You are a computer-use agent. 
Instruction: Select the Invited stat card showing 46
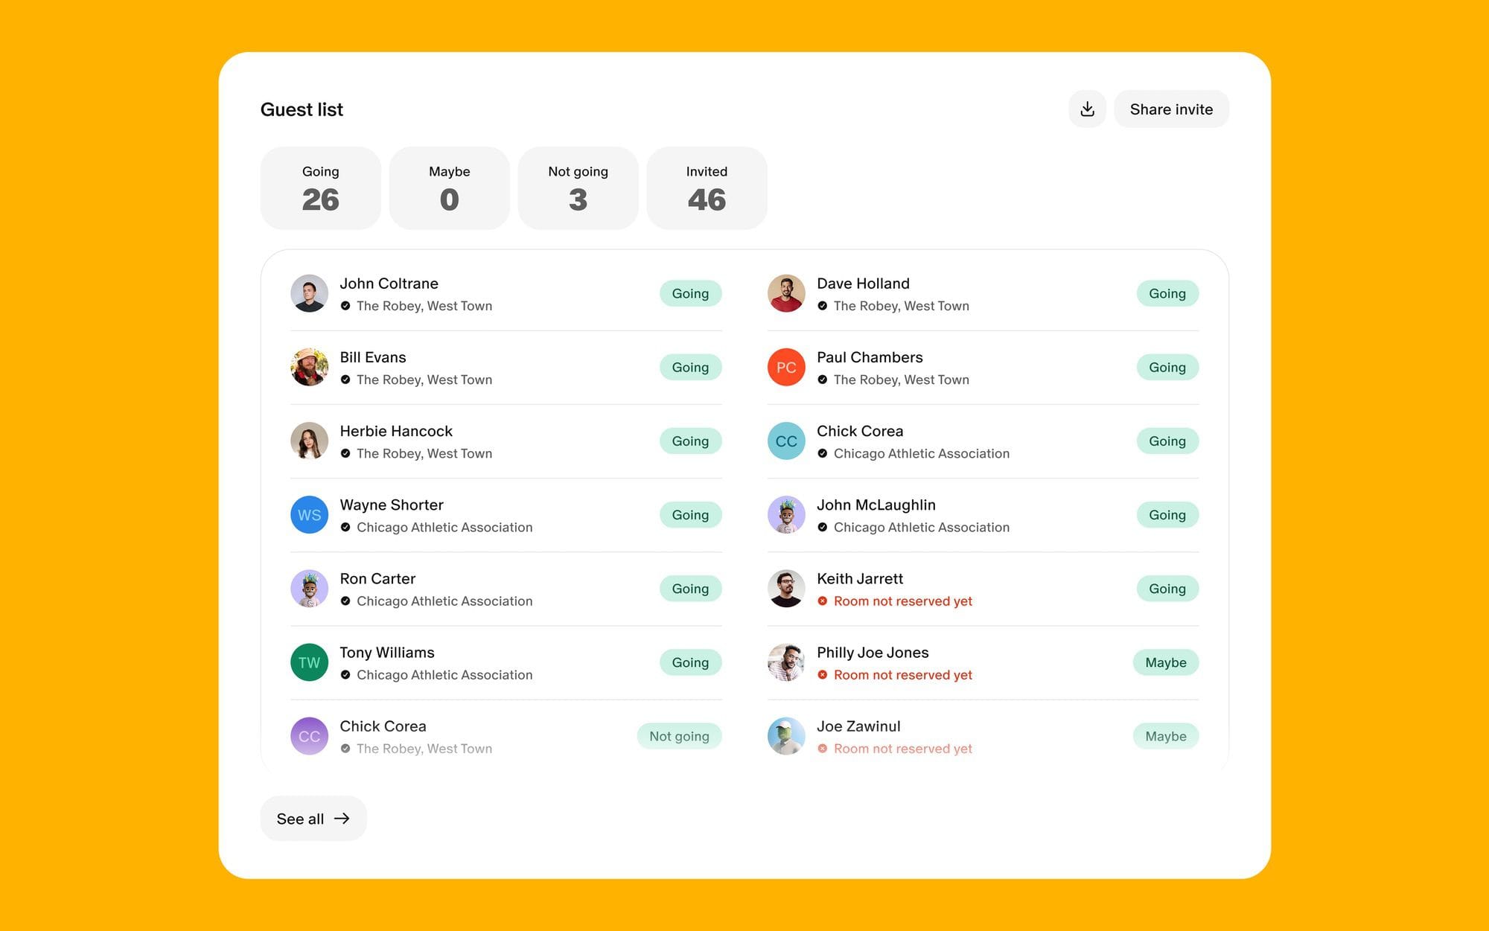pyautogui.click(x=707, y=188)
